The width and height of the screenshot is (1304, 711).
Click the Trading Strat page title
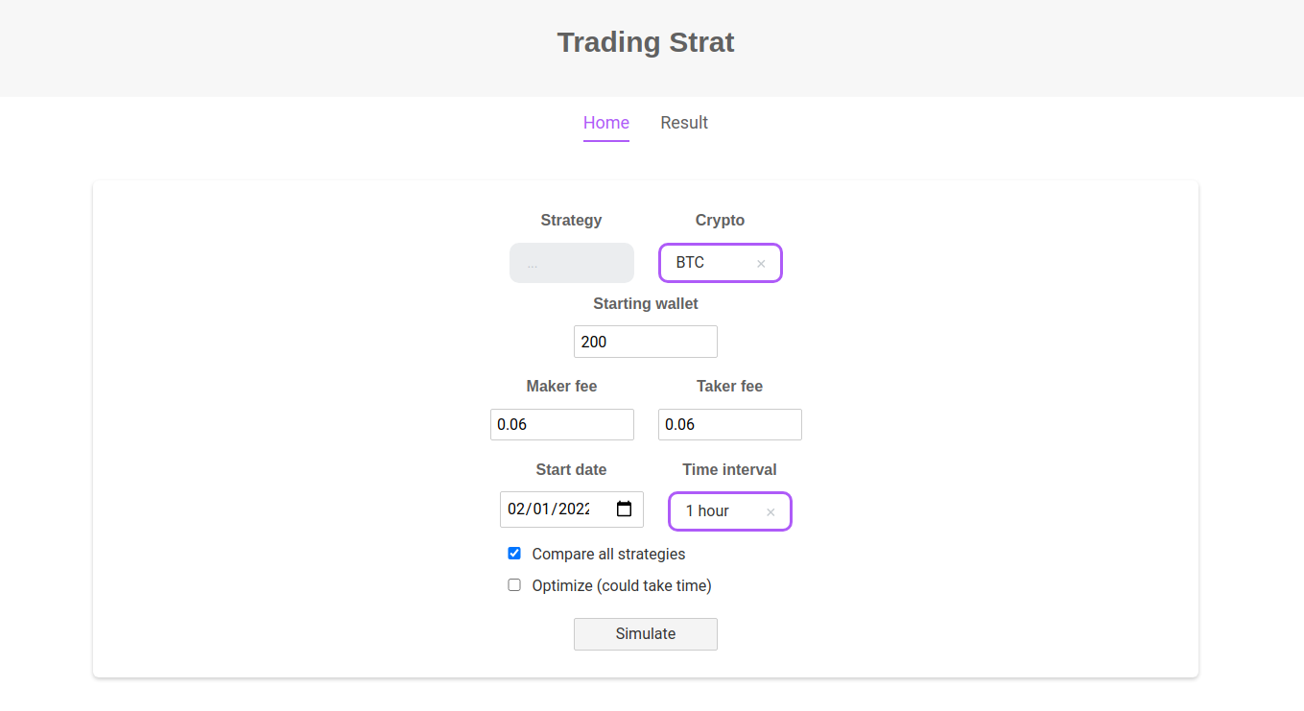(646, 42)
